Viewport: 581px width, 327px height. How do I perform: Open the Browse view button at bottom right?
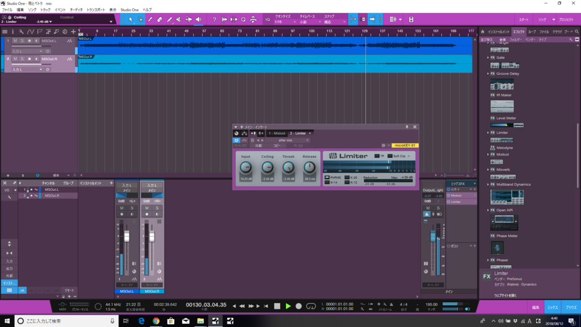(x=571, y=307)
